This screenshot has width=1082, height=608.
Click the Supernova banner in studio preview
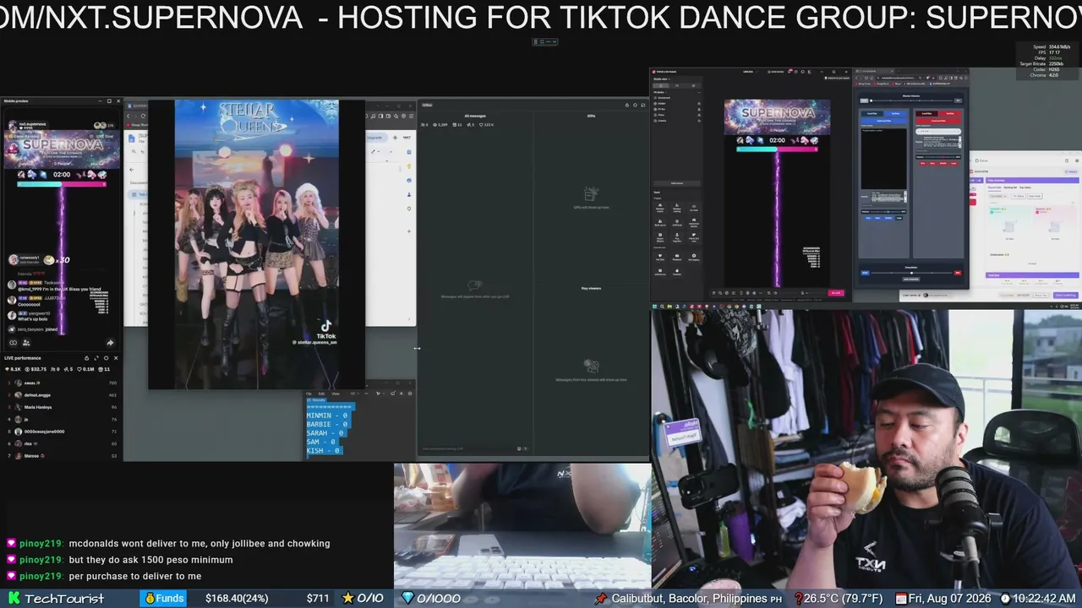[x=777, y=117]
